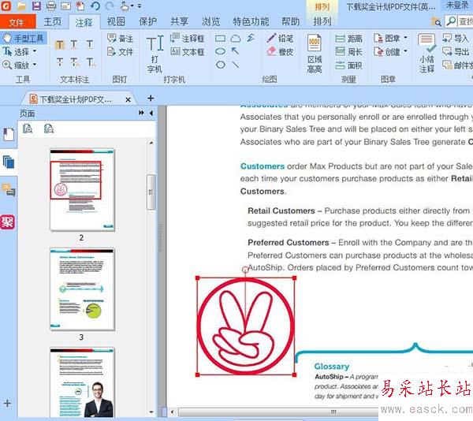Click the thumbnail panel vertical scrollbar handle
This screenshot has height=421, width=473.
pyautogui.click(x=151, y=192)
